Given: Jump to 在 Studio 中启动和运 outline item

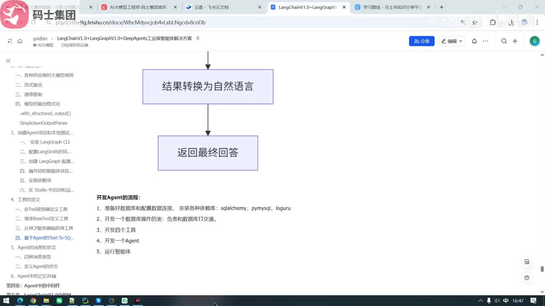Looking at the screenshot, I should 47,190.
